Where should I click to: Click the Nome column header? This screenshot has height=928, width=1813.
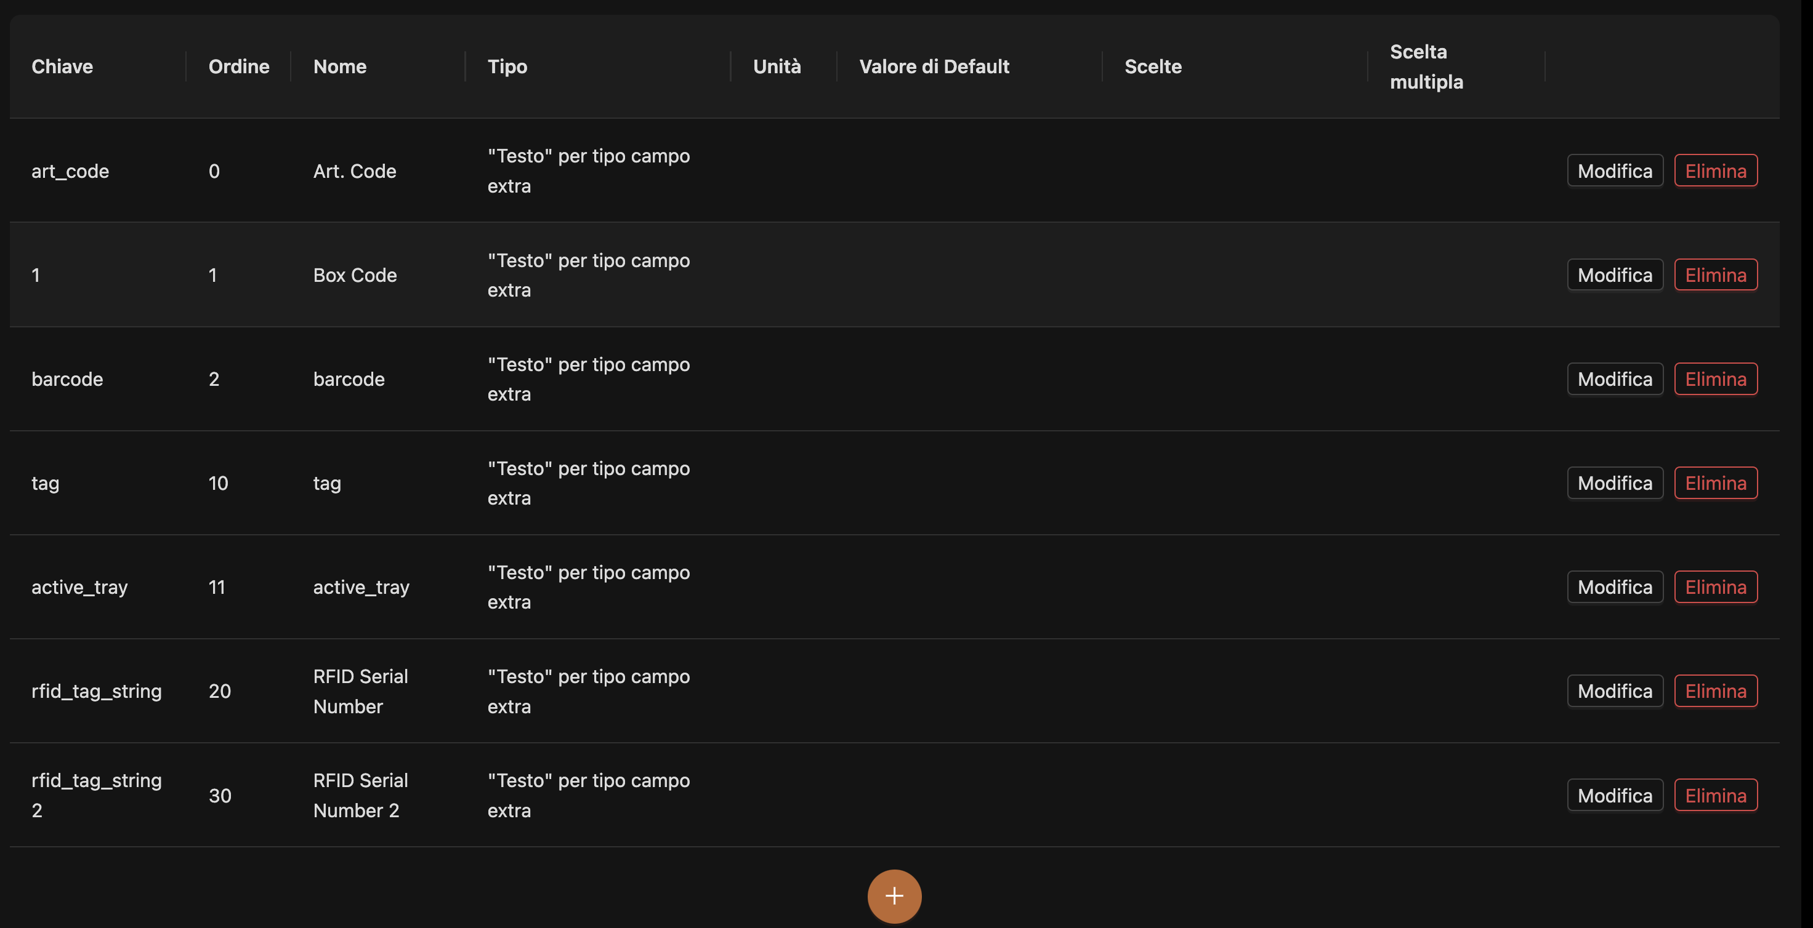click(340, 66)
